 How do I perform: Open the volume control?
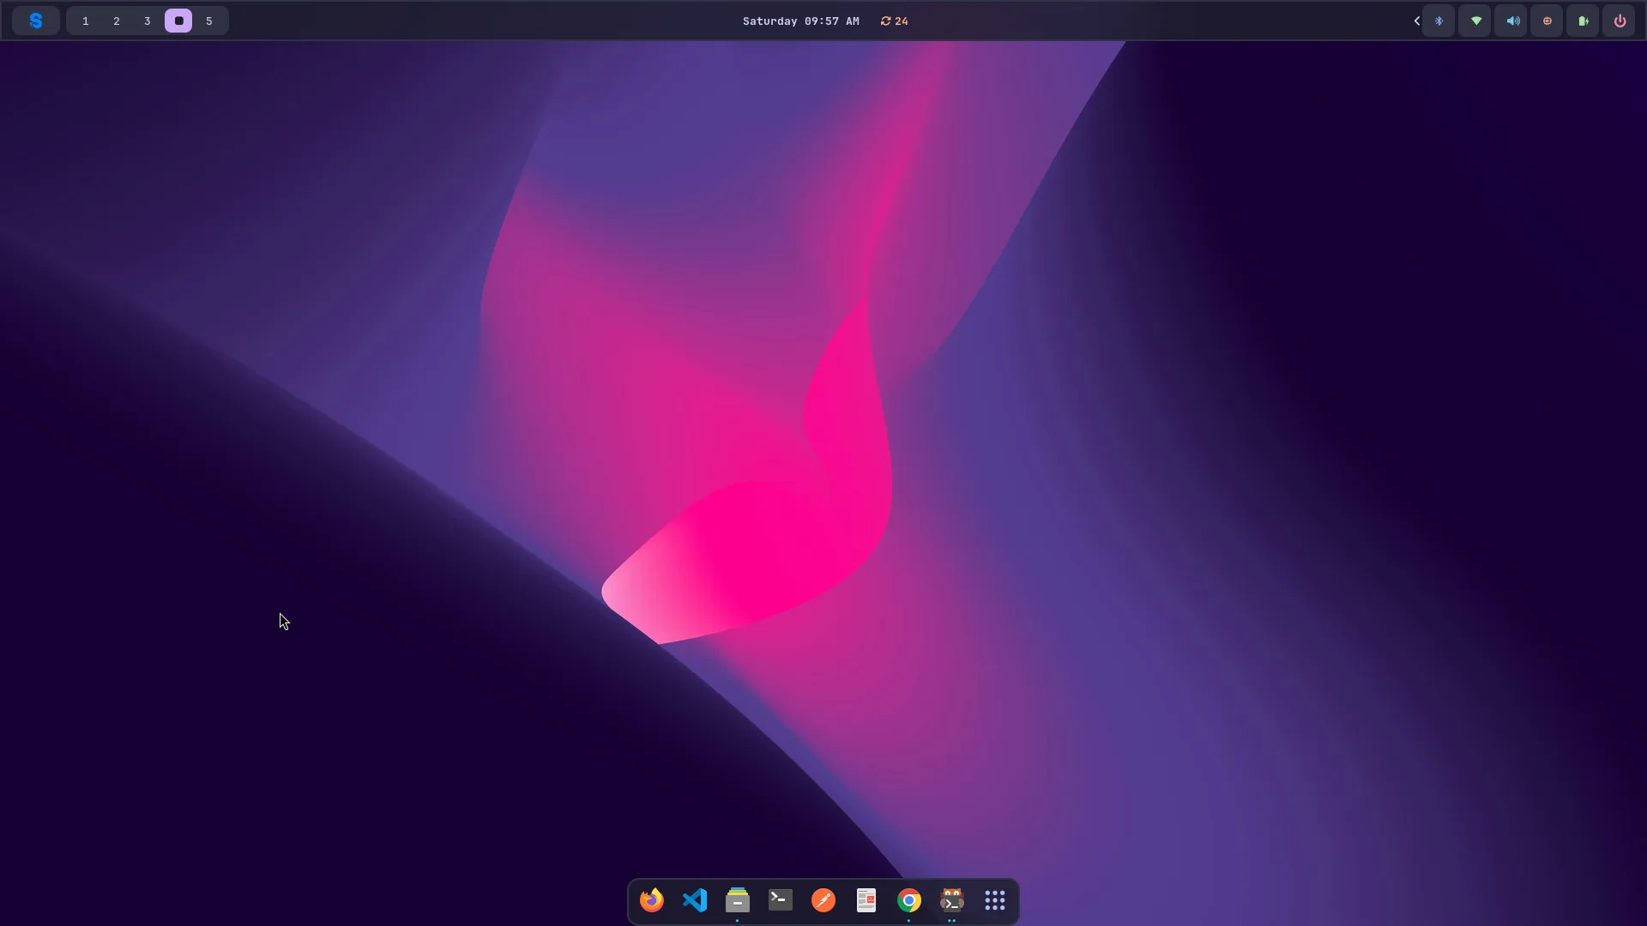coord(1511,21)
